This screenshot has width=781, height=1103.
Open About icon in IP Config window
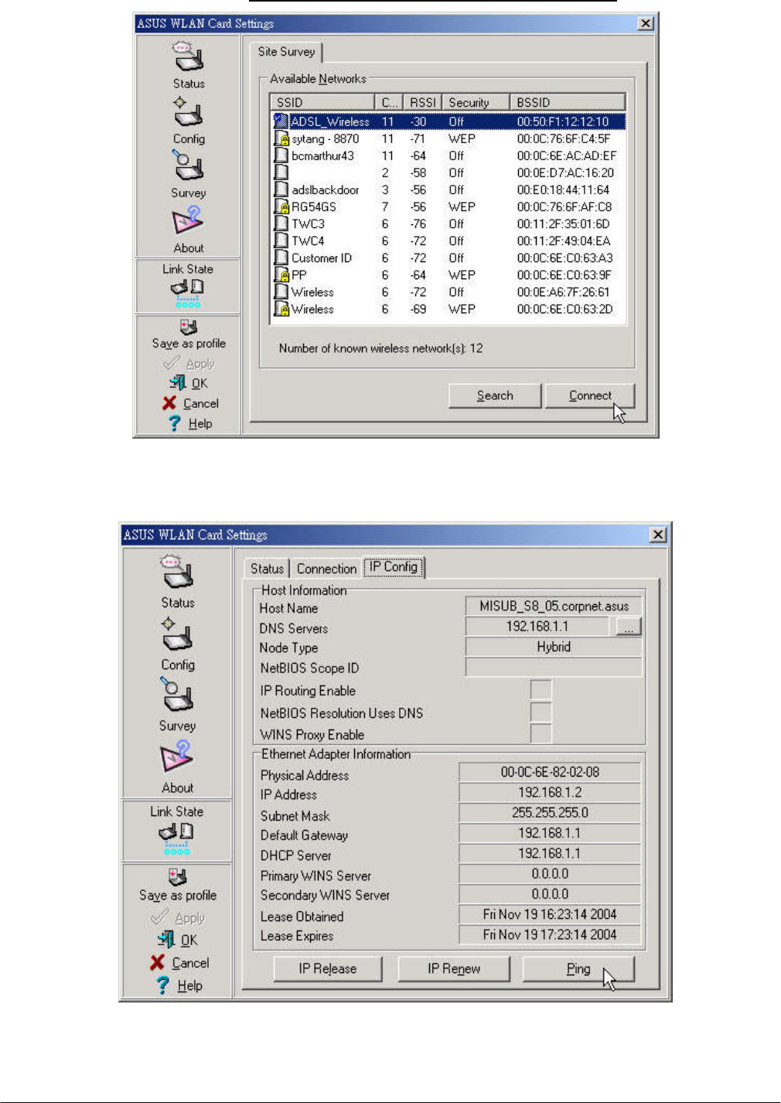pos(177,756)
